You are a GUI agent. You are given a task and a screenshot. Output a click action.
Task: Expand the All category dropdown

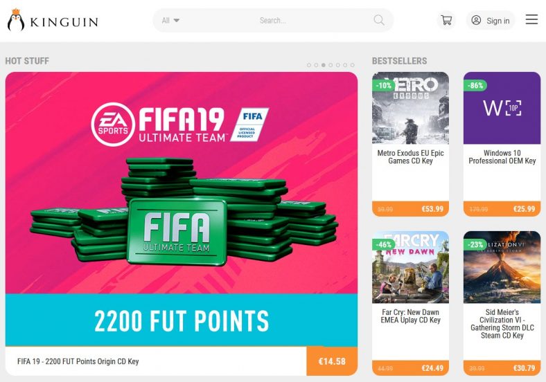pos(170,21)
